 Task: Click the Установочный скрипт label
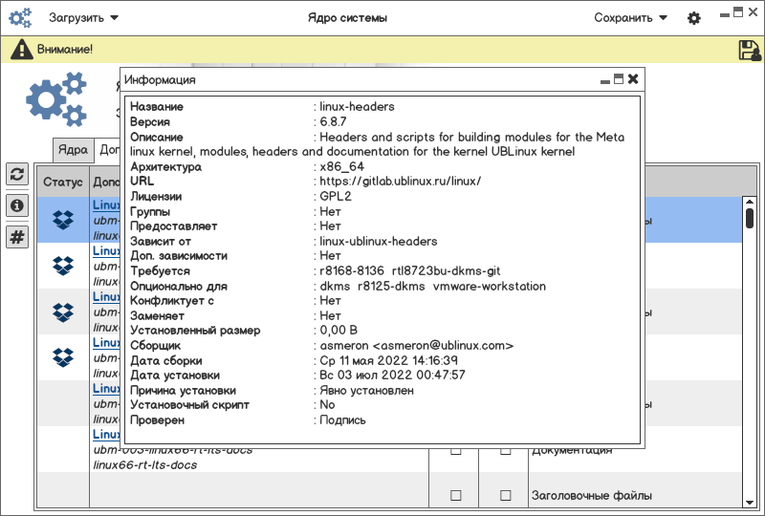[x=189, y=405]
